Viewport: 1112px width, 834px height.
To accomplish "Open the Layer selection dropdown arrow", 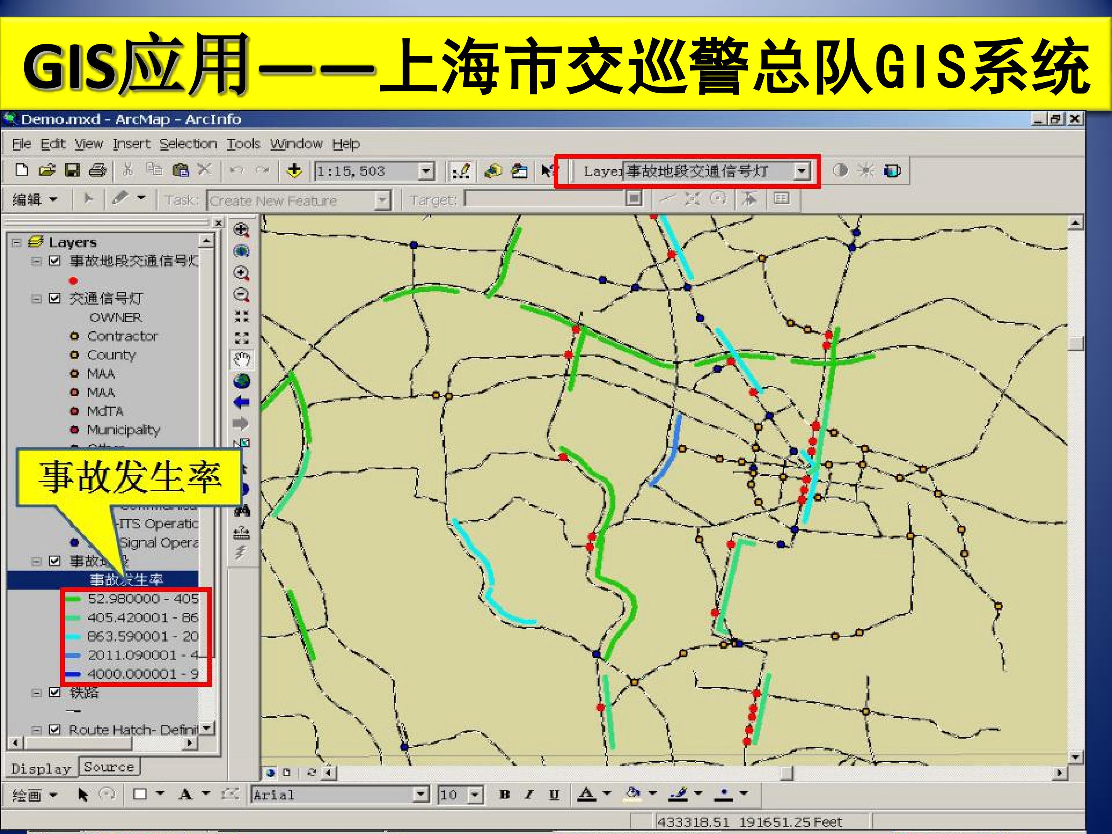I will (x=801, y=171).
